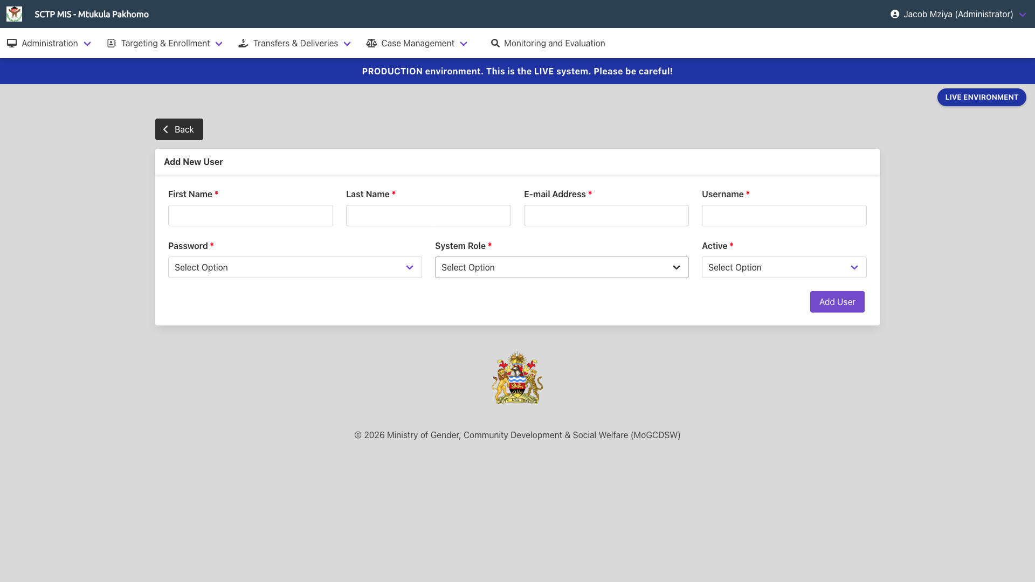The height and width of the screenshot is (582, 1035).
Task: Click the Back button
Action: pos(179,129)
